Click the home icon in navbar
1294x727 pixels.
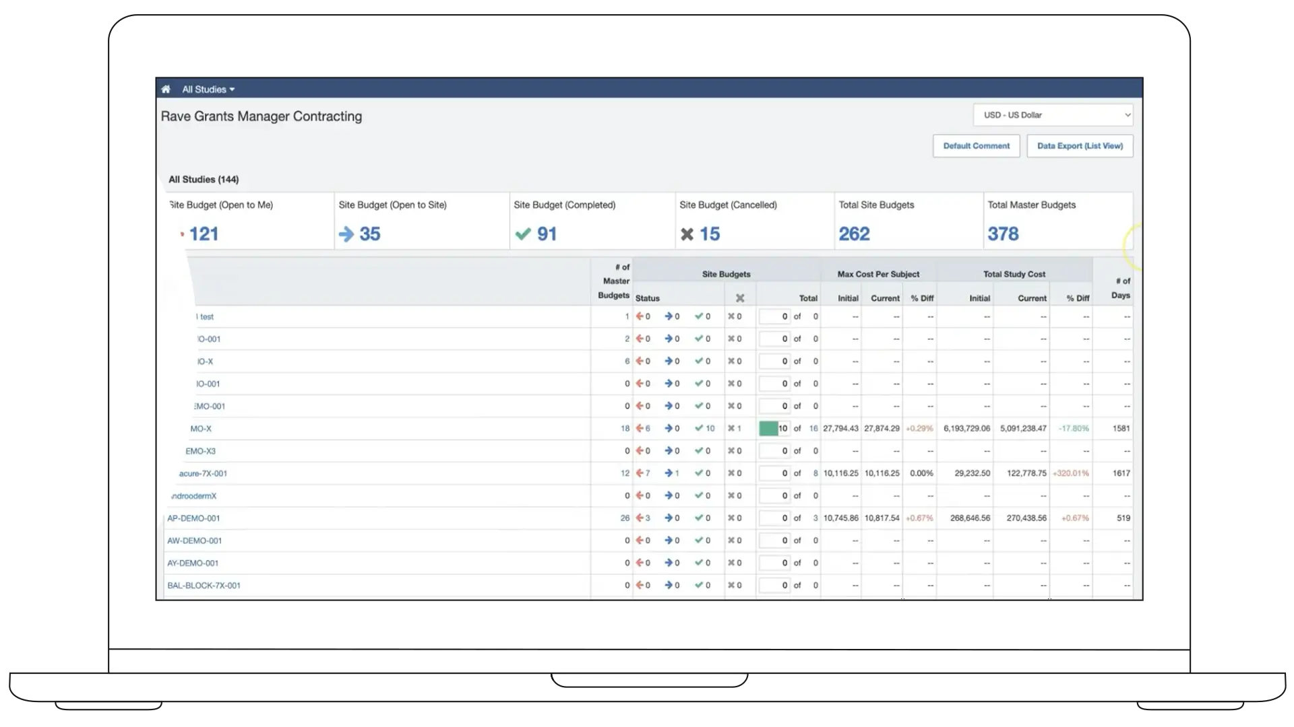pos(166,89)
